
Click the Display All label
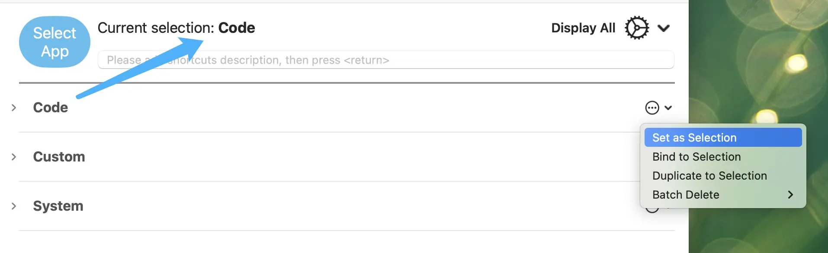[583, 28]
